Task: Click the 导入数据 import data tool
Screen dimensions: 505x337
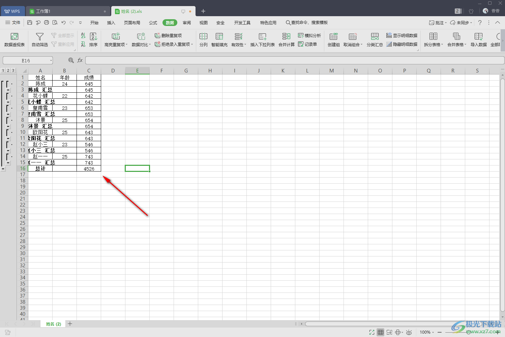Action: (x=479, y=40)
